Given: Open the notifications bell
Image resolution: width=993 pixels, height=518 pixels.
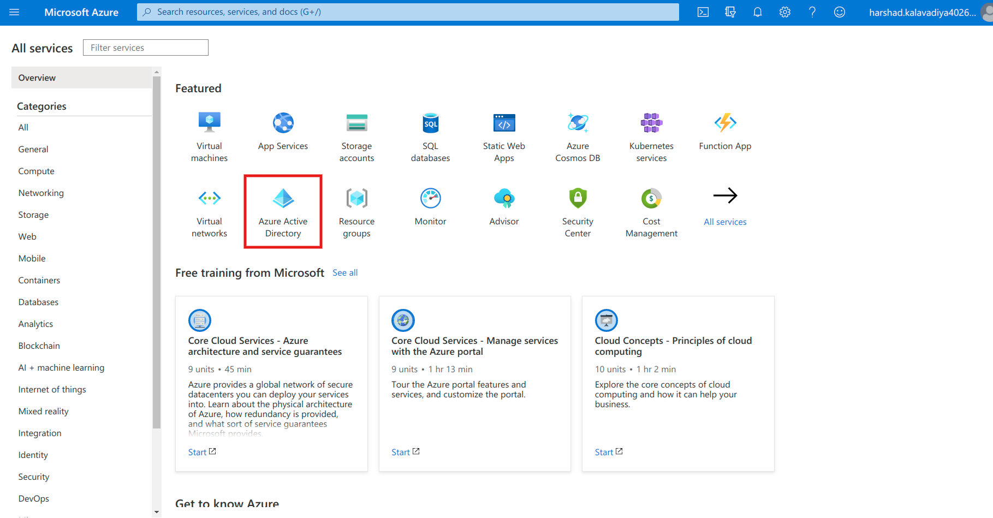Looking at the screenshot, I should pos(758,12).
